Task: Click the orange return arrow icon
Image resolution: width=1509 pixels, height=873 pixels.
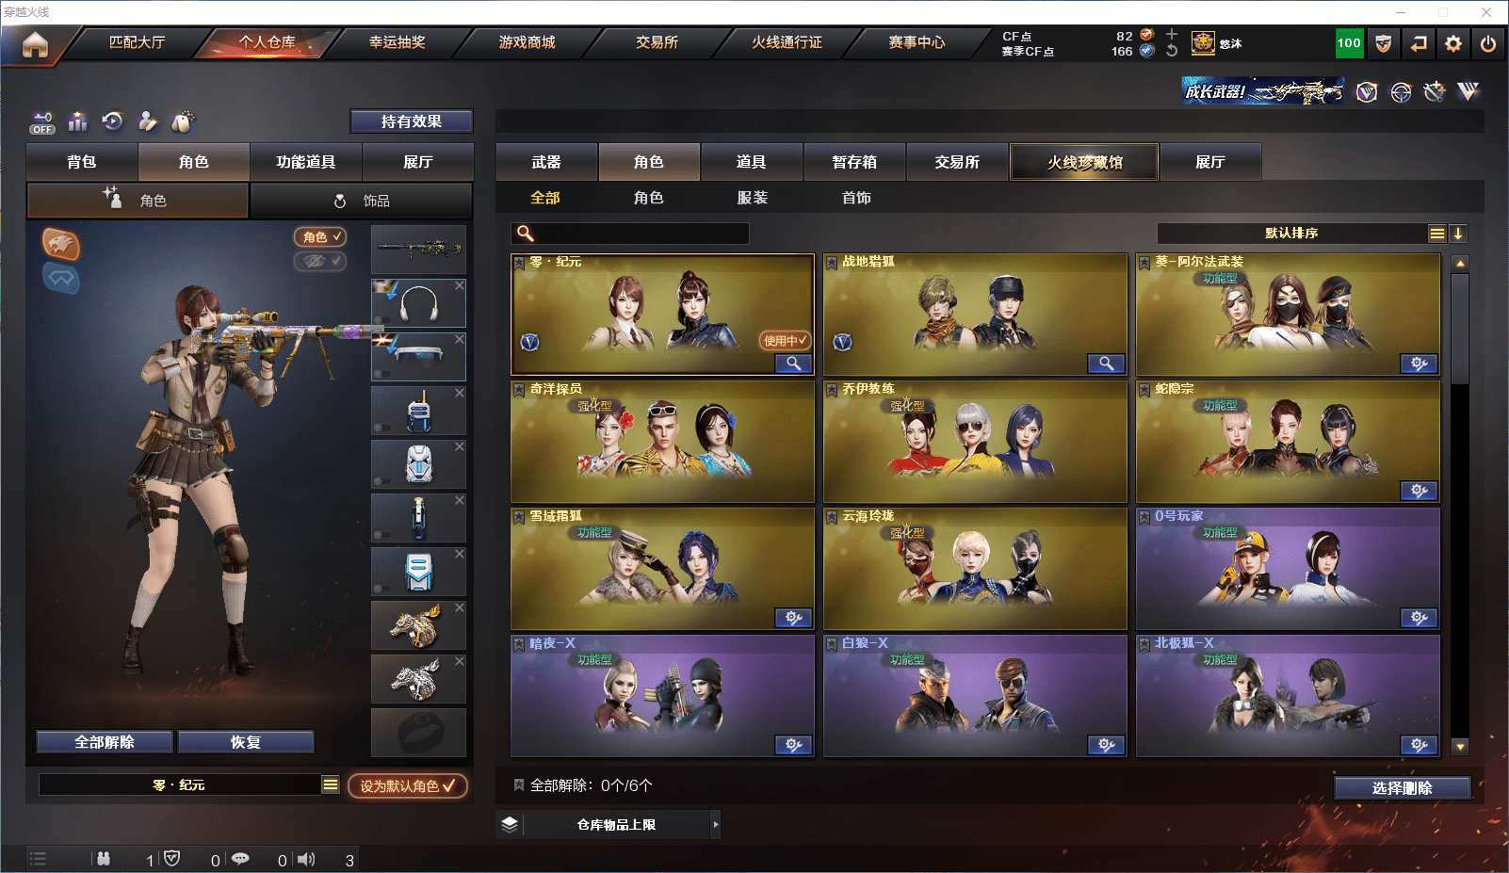Action: pyautogui.click(x=1419, y=43)
